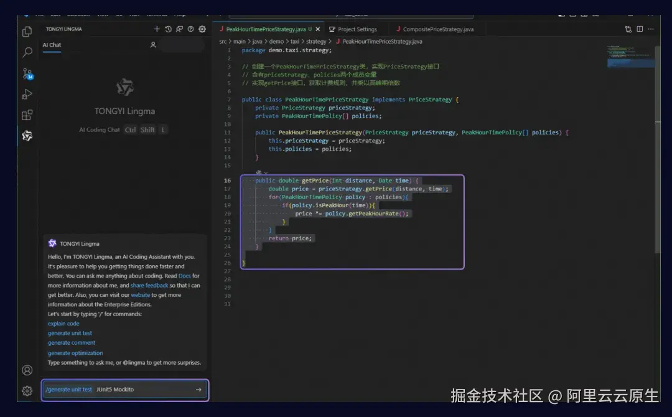
Task: Open editor More Actions ellipsis
Action: click(651, 29)
